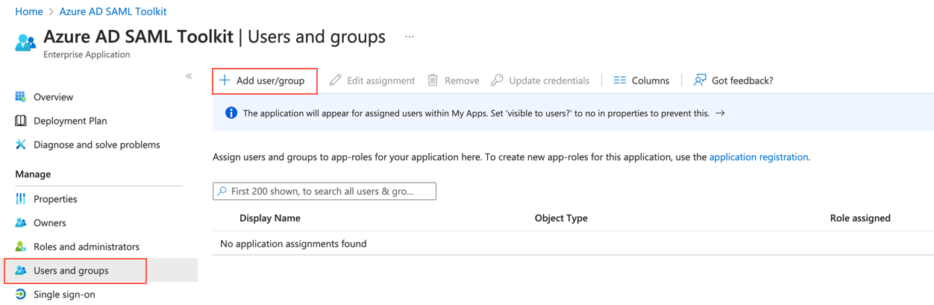Open the Columns chooser
Image resolution: width=934 pixels, height=305 pixels.
coord(641,81)
